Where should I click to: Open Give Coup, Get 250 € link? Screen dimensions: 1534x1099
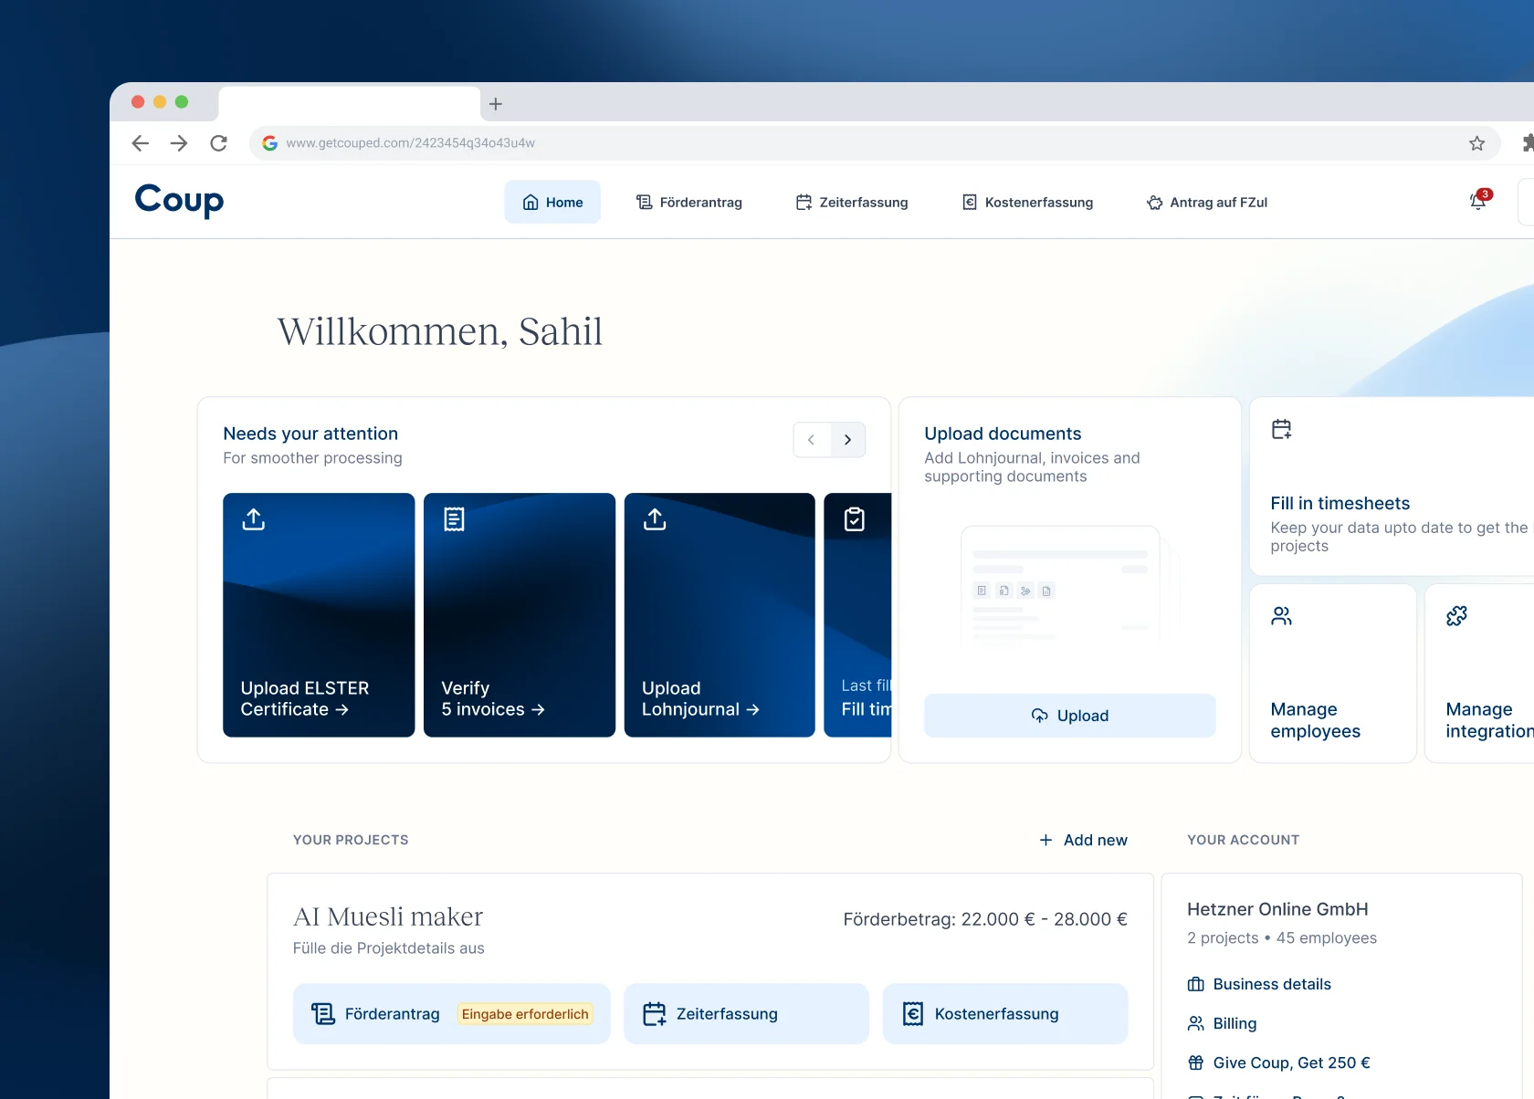(x=1278, y=1062)
